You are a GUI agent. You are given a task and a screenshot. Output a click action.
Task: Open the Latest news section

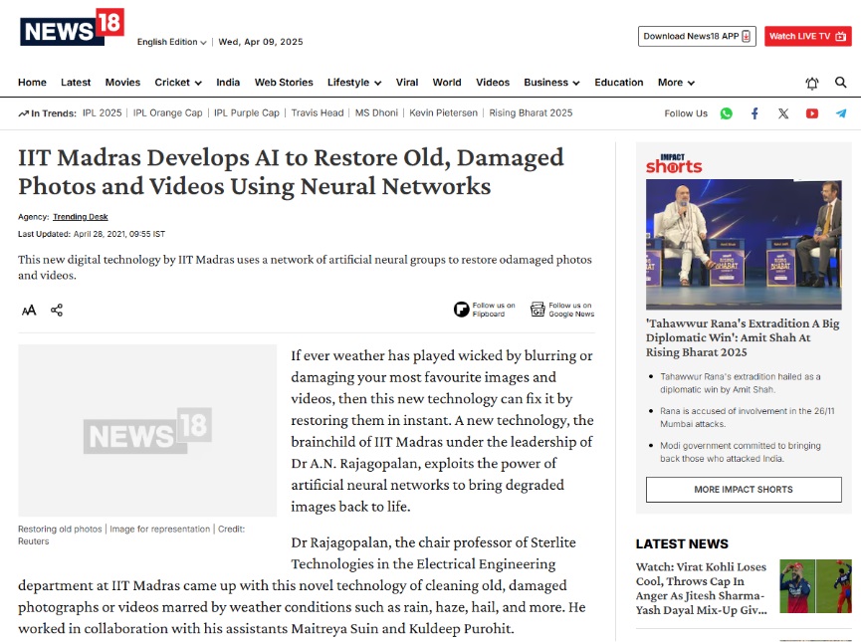[76, 83]
